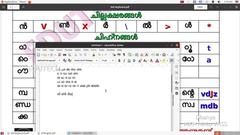The height and width of the screenshot is (135, 240).
Task: Switch to Untitled 1 LibreOffice taskbar item
Action: tap(82, 133)
